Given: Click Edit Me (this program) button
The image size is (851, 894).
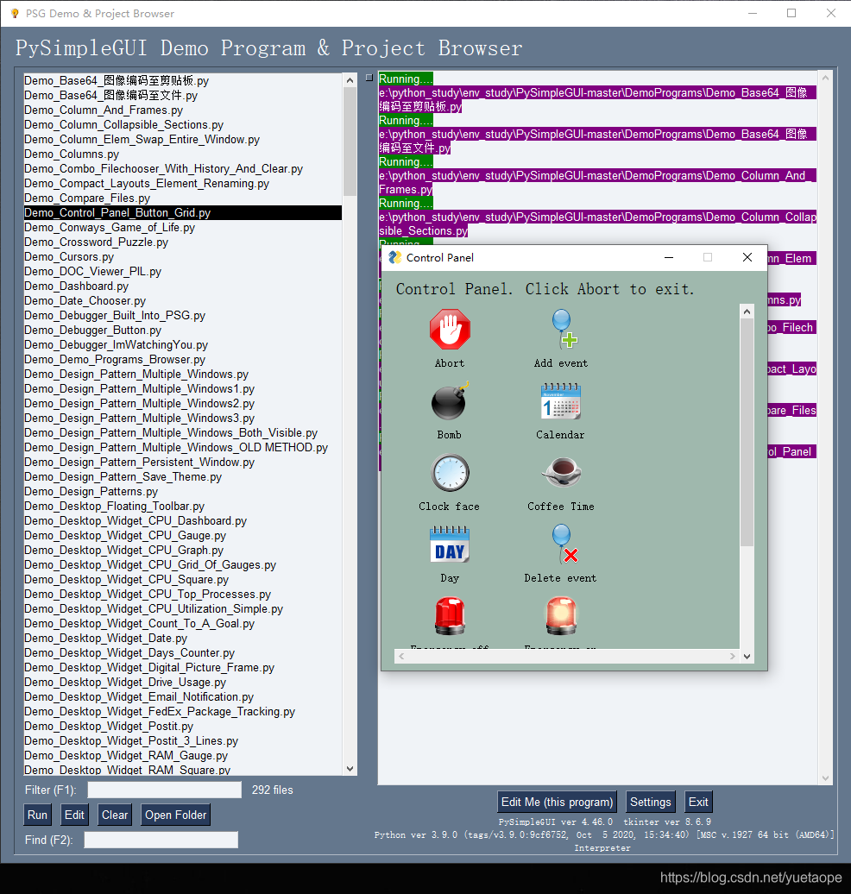Looking at the screenshot, I should [558, 802].
